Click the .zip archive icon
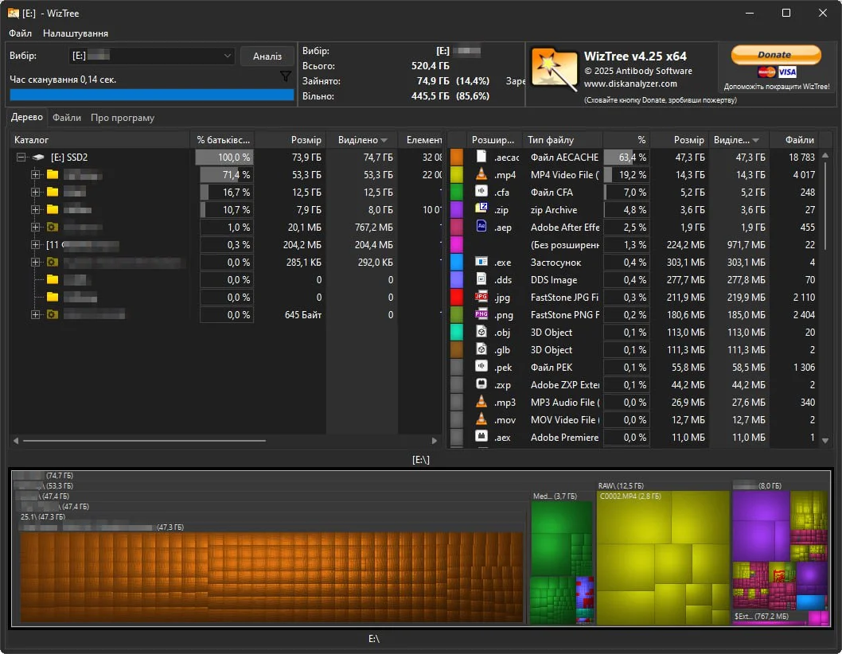842x654 pixels. click(x=481, y=209)
